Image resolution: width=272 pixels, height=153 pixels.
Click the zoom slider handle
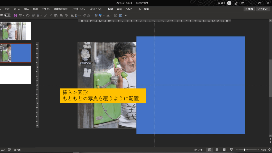point(244,150)
